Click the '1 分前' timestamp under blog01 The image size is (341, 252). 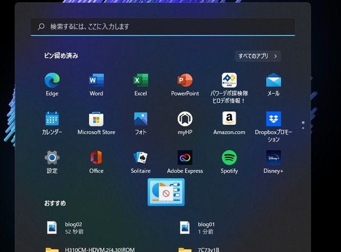pos(206,232)
